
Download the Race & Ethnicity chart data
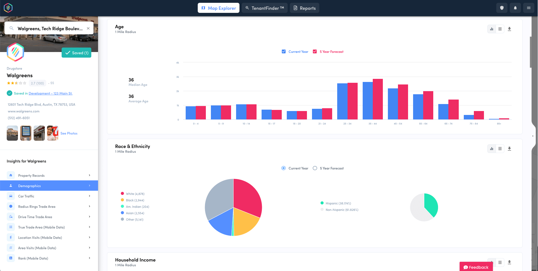coord(509,149)
